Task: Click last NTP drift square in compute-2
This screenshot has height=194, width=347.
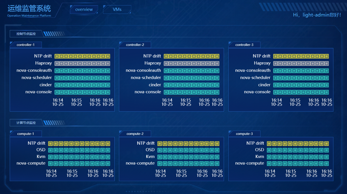Action: [x=217, y=144]
